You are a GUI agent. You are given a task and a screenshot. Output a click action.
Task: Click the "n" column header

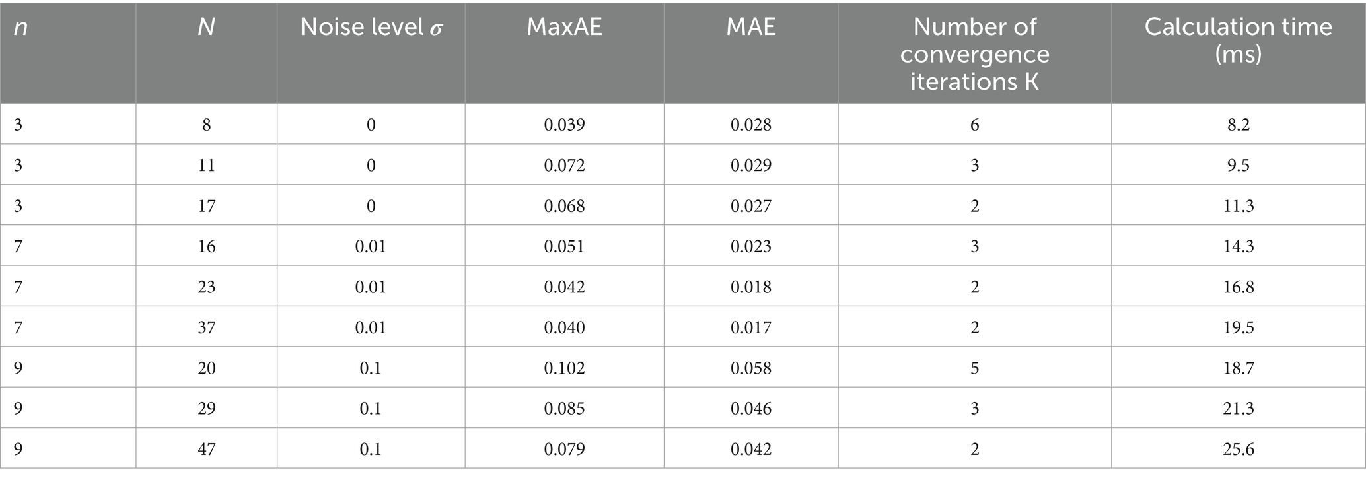pyautogui.click(x=20, y=28)
